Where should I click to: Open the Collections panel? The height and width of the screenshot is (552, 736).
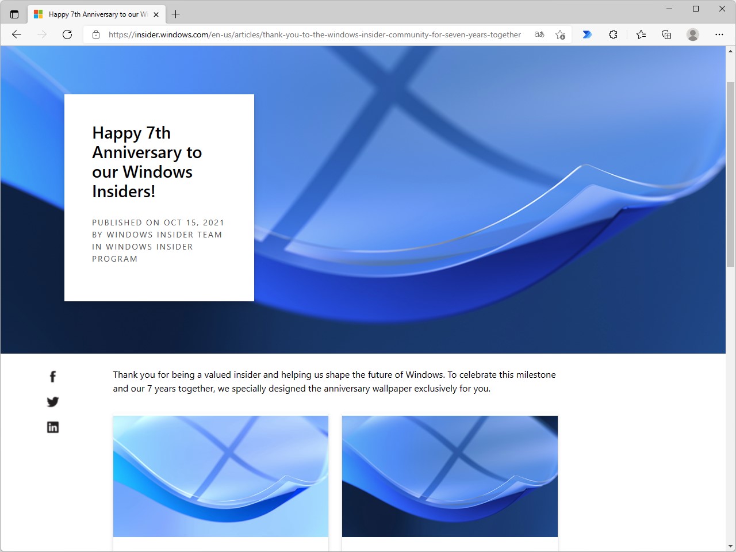click(x=666, y=34)
